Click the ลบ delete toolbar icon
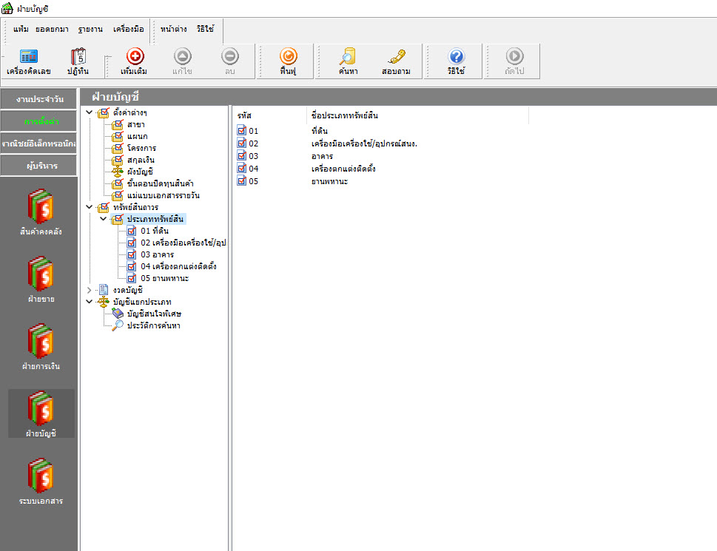Screen dimensions: 717x551 coord(230,61)
